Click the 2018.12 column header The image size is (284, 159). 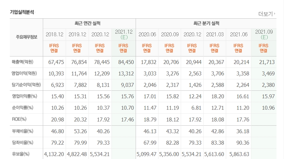pyautogui.click(x=54, y=34)
